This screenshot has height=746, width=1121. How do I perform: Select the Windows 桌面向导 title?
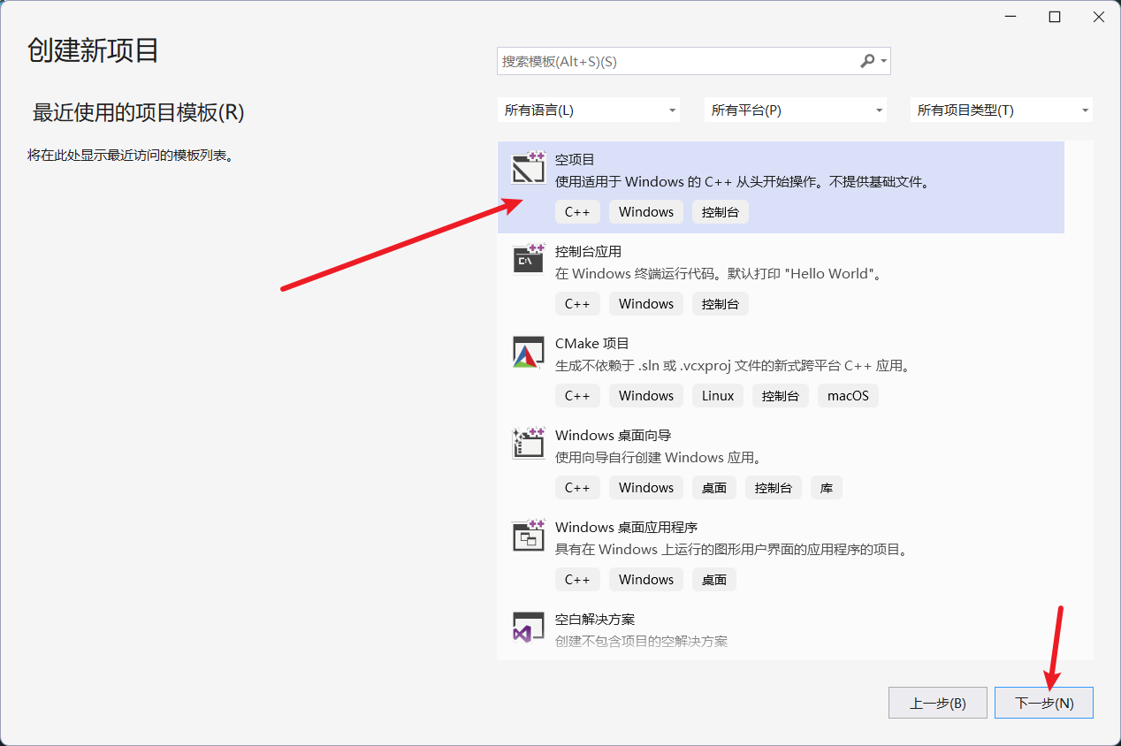(613, 436)
